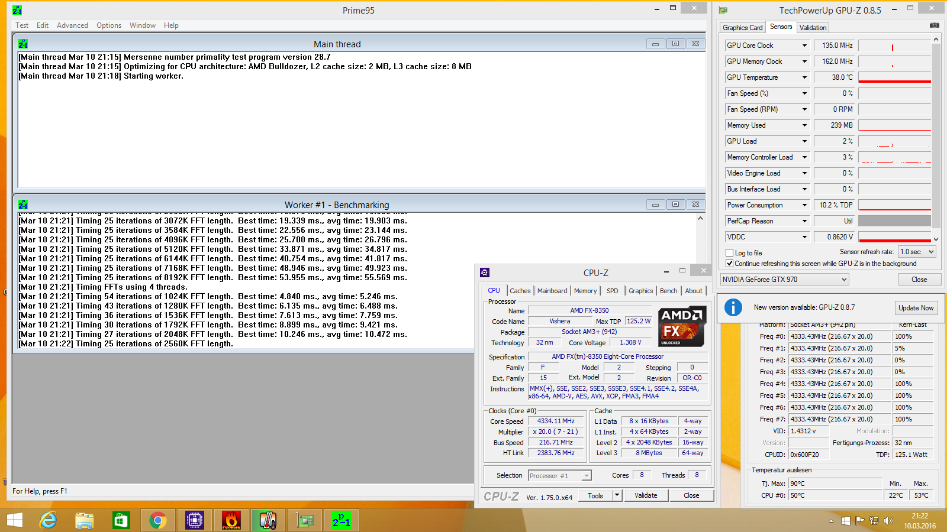The image size is (947, 532).
Task: Click the CPU-Z Tools button
Action: pos(595,495)
